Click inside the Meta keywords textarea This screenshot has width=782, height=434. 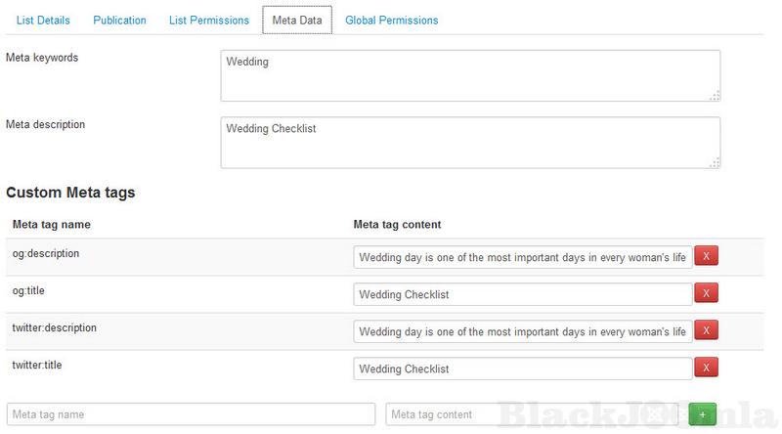click(470, 76)
